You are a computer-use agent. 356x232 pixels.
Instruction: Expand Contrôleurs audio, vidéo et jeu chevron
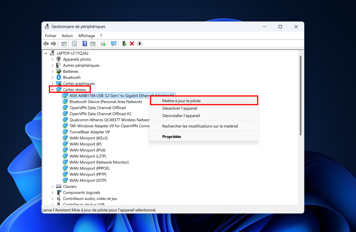click(x=52, y=199)
